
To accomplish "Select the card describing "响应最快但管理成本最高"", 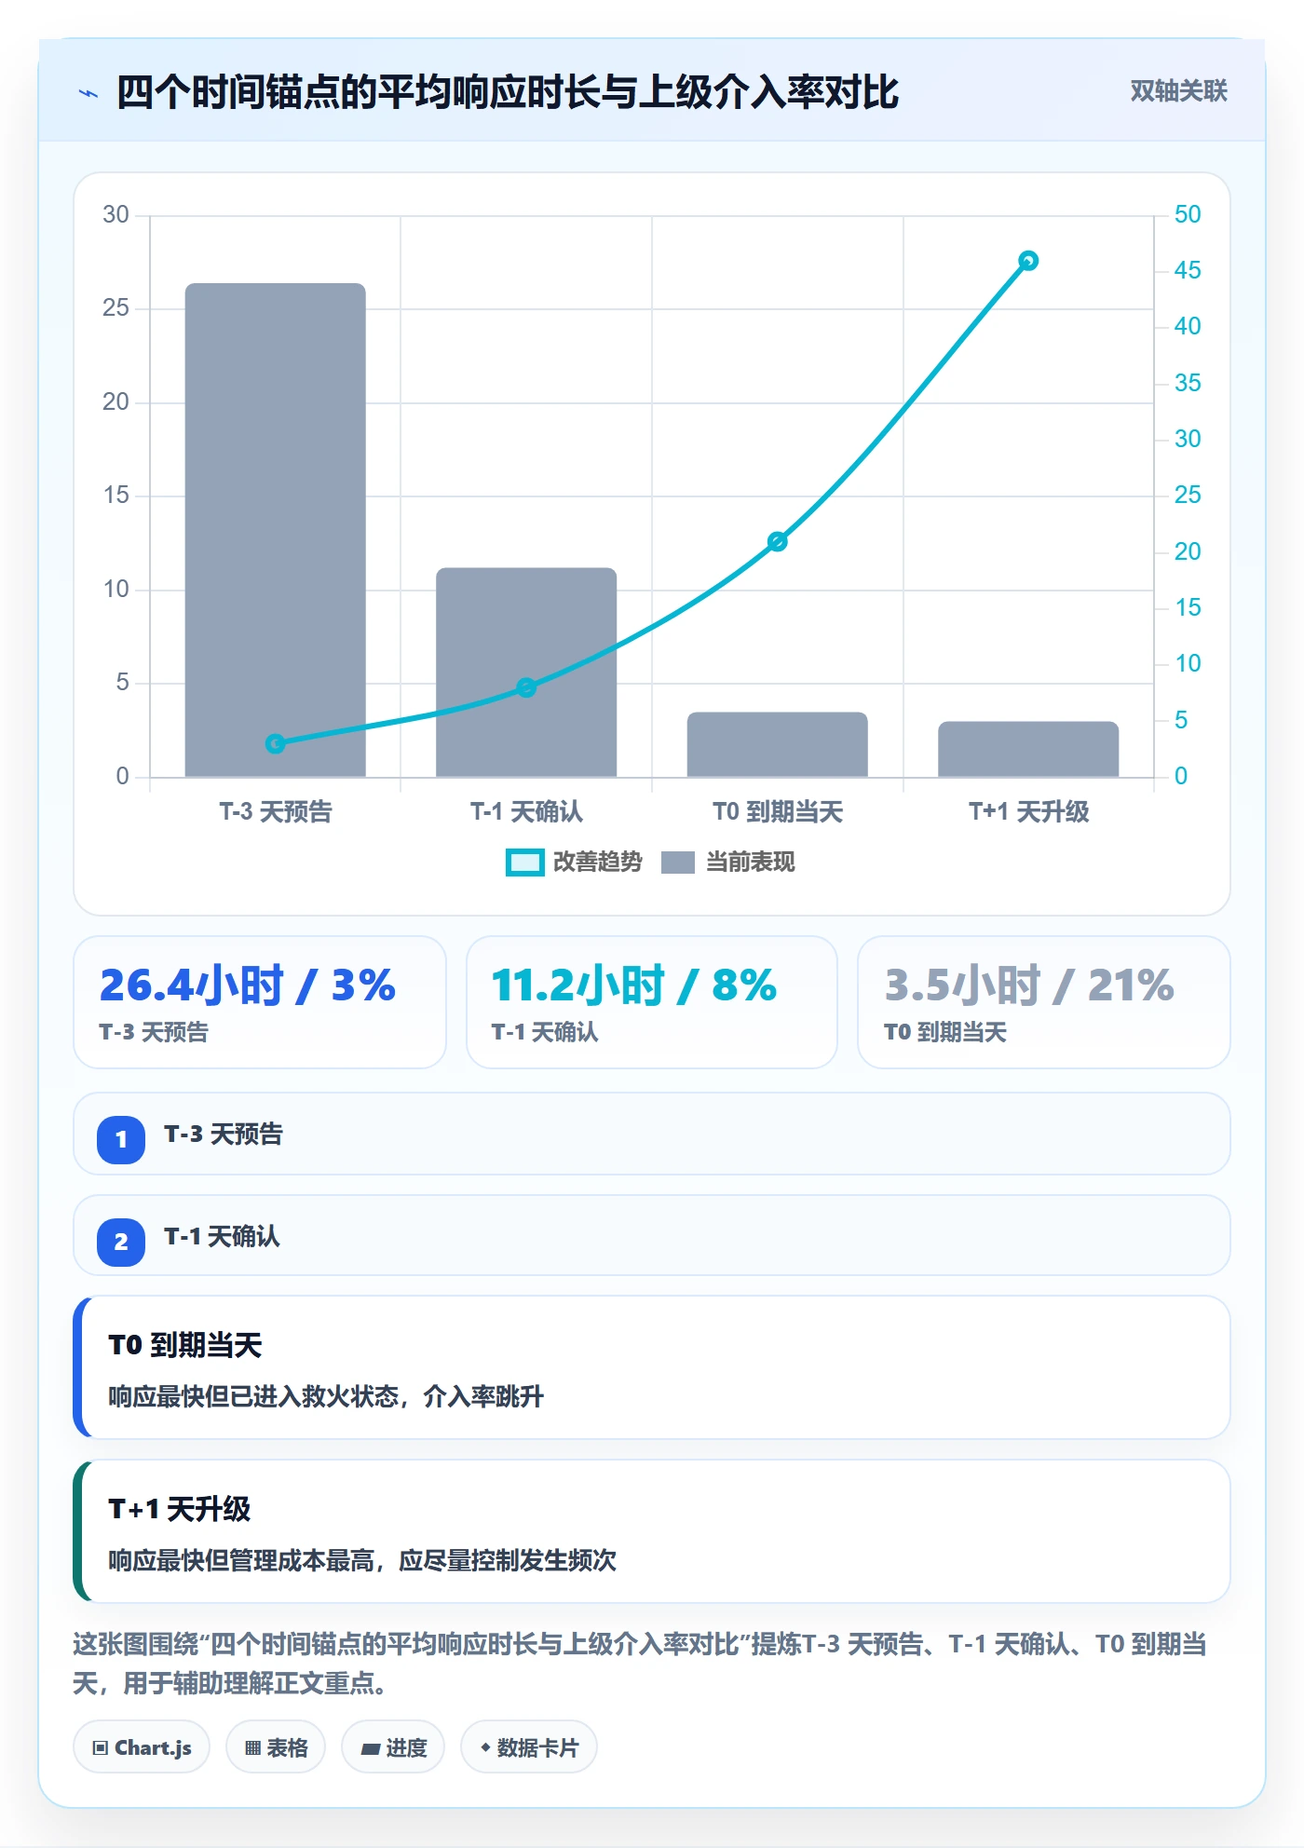I will click(x=652, y=1531).
